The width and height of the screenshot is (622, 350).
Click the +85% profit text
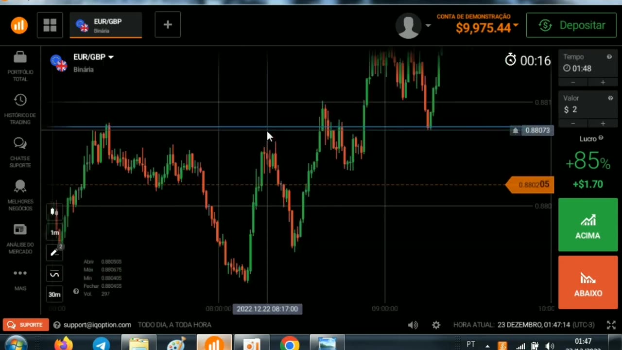587,161
